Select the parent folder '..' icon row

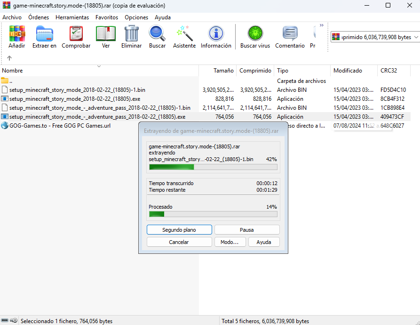[x=5, y=81]
